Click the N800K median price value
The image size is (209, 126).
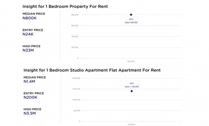[x=29, y=18]
